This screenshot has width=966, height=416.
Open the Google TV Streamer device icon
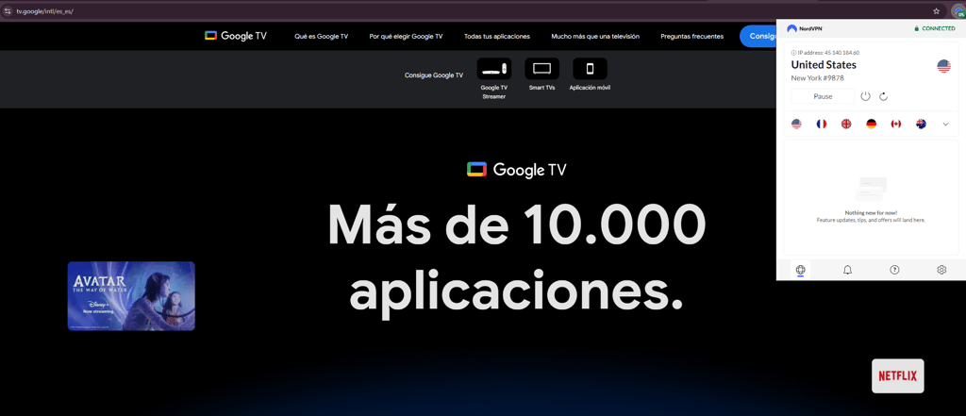pyautogui.click(x=494, y=69)
